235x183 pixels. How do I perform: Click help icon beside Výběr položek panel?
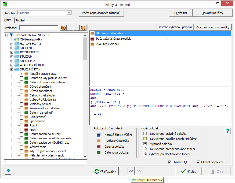click(228, 131)
